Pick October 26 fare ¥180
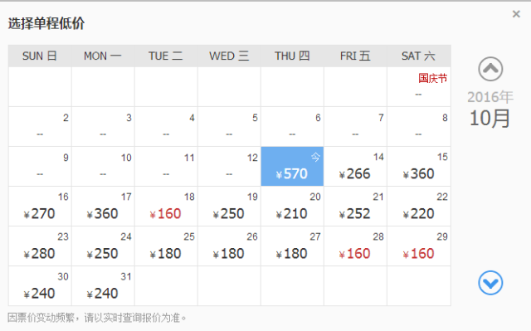The image size is (531, 331). tap(229, 246)
